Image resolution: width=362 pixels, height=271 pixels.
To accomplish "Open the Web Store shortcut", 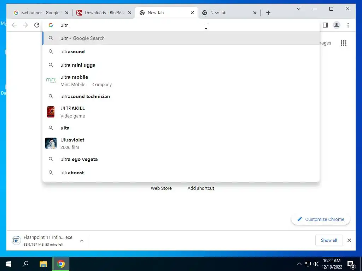I will click(x=161, y=188).
